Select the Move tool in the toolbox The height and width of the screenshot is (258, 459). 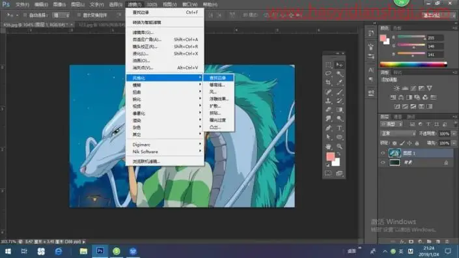[x=339, y=64]
